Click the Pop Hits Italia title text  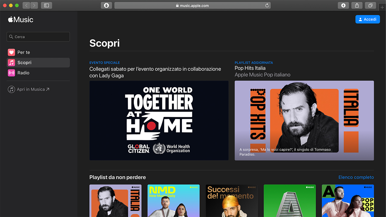pos(250,68)
